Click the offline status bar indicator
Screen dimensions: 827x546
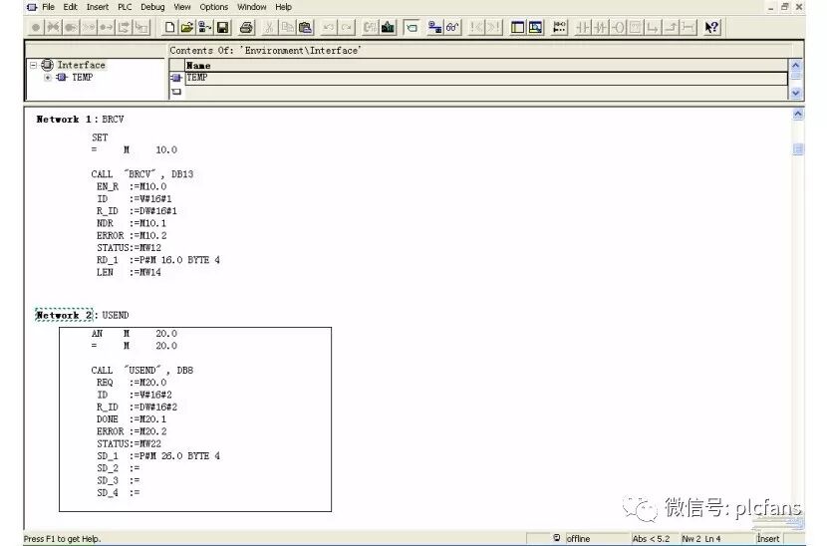[x=578, y=539]
